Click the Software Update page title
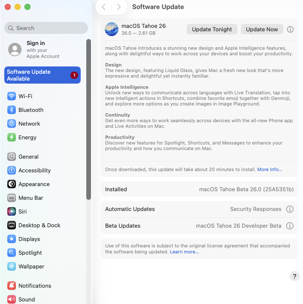This screenshot has height=304, width=303. 158,7
